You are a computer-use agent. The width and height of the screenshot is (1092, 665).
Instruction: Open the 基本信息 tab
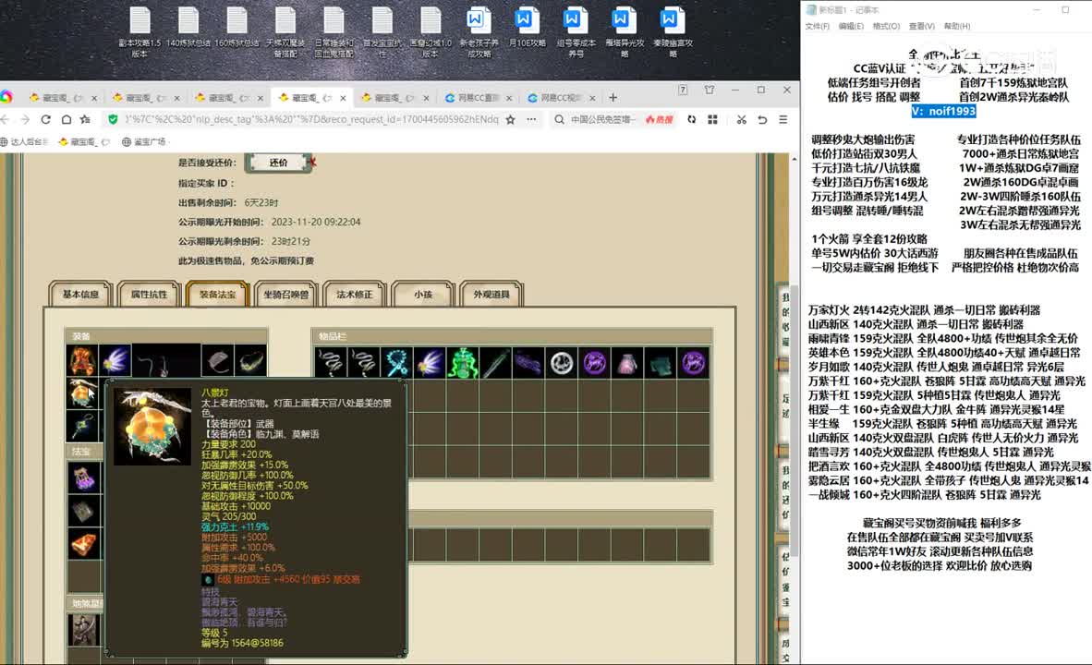tap(80, 294)
